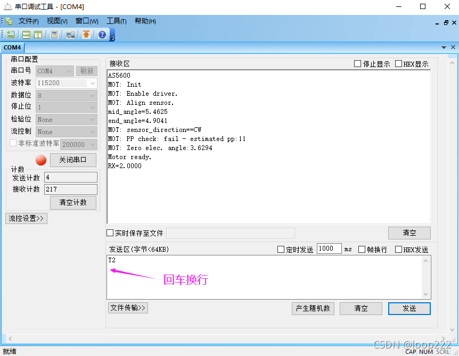Click the 'Motor ready.' line in receive area
This screenshot has height=356, width=459.
point(130,157)
